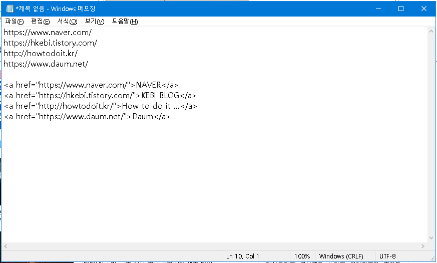437x263 pixels.
Task: Click the anchor line ending with Daum</a>
Action: (x=87, y=117)
